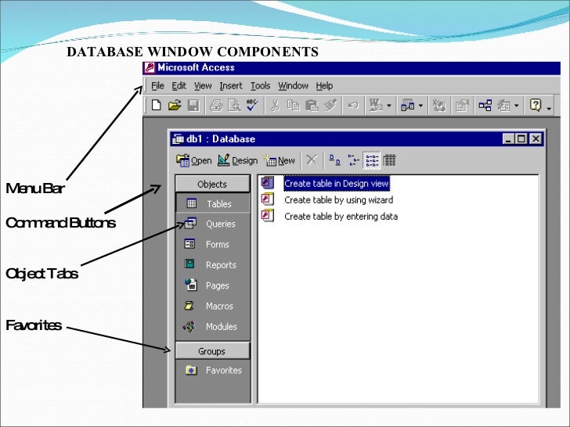570x427 pixels.
Task: Collapse the Objects bar header
Action: click(212, 184)
